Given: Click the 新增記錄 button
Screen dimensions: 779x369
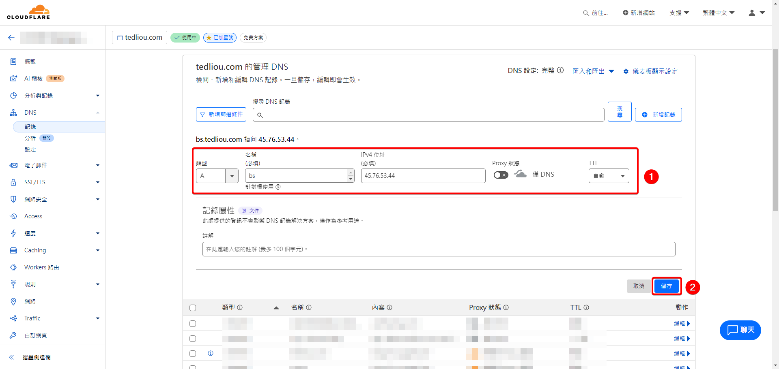Looking at the screenshot, I should tap(658, 115).
